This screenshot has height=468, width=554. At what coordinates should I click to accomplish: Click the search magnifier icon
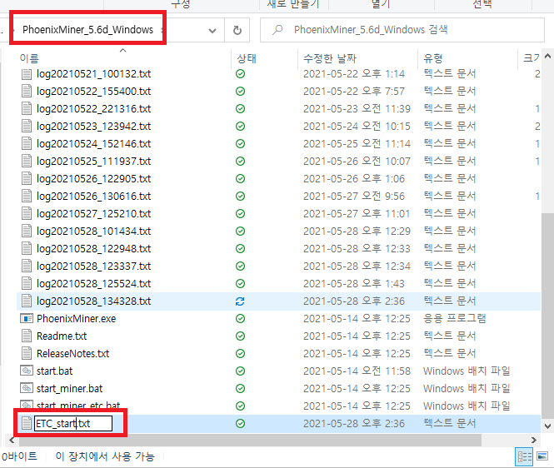(277, 30)
